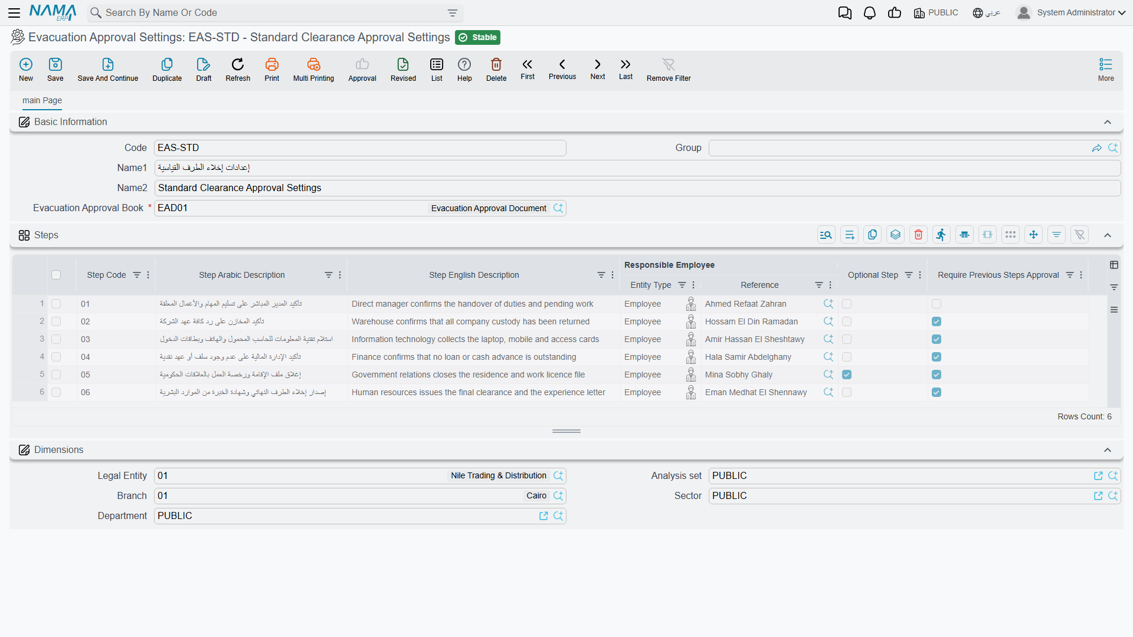This screenshot has height=637, width=1133.
Task: Go to the Next record
Action: [x=598, y=69]
